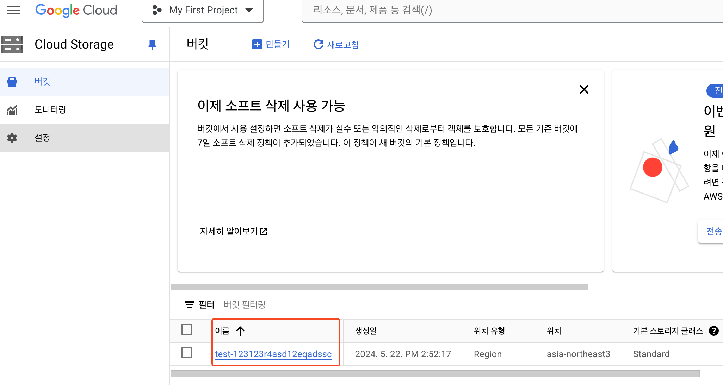Sort the table by 생성일 column
This screenshot has width=723, height=385.
[x=366, y=331]
